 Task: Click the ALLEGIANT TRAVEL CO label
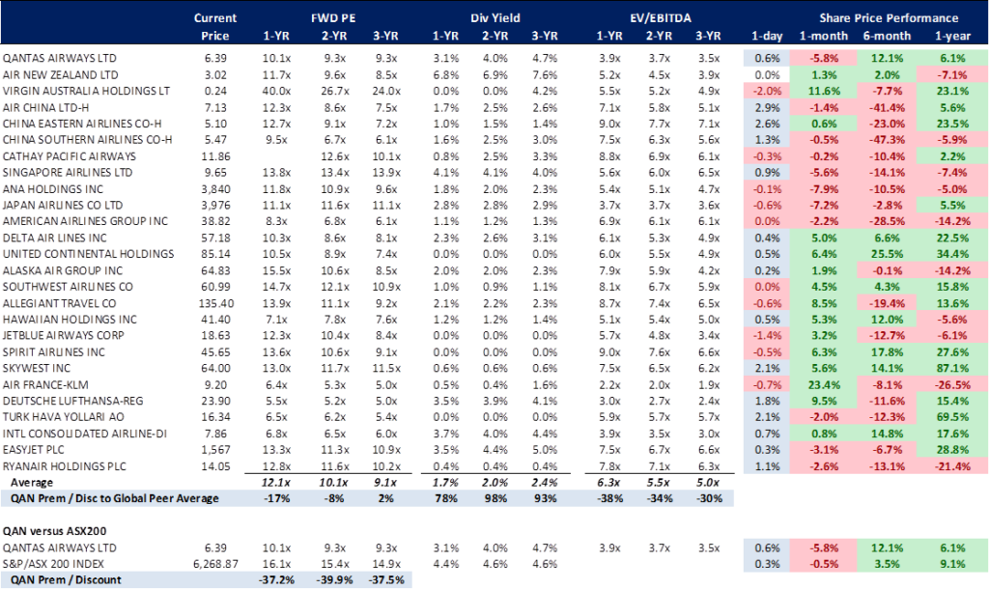[59, 303]
